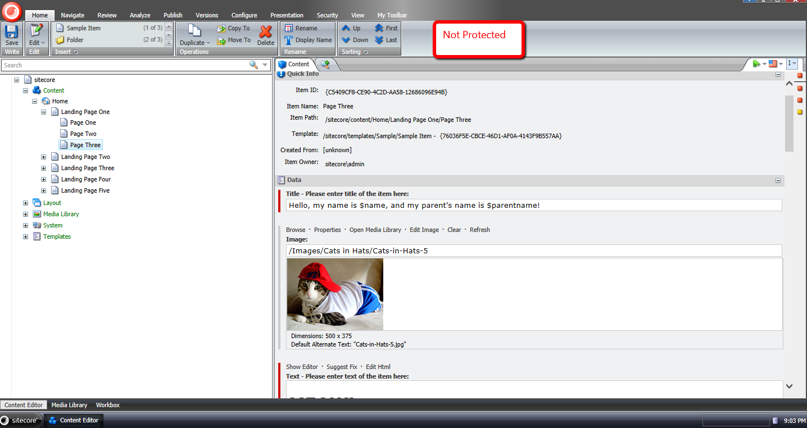Open the language flag dropdown
This screenshot has height=428, width=807.
pos(776,64)
